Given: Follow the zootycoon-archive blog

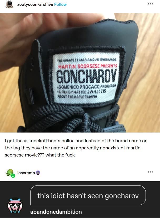Looking at the screenshot, I should 60,4.
